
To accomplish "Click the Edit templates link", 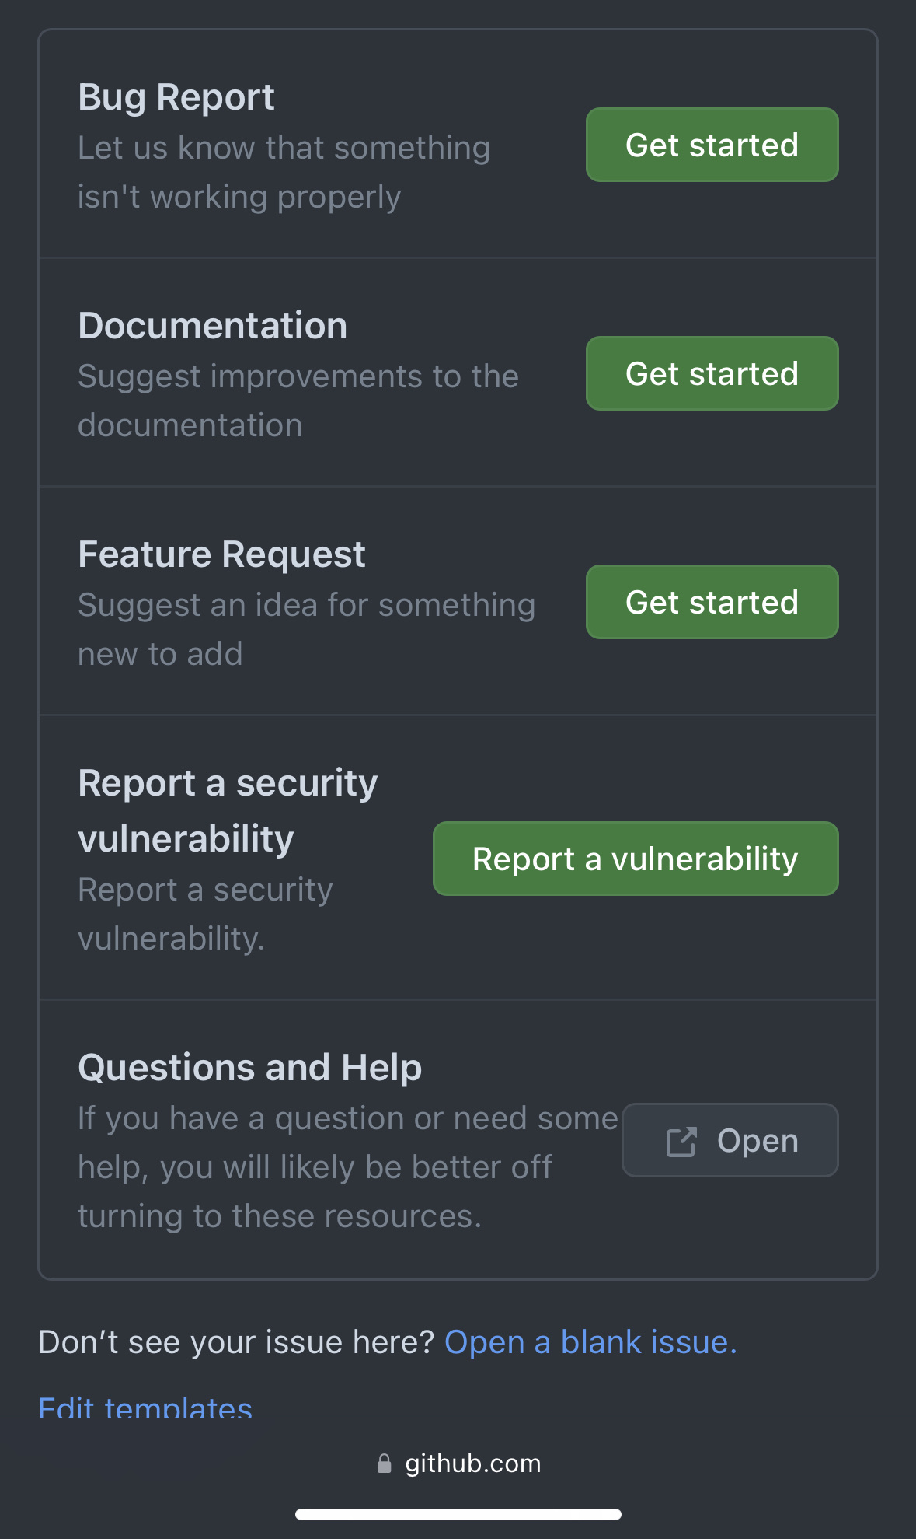I will coord(145,1406).
